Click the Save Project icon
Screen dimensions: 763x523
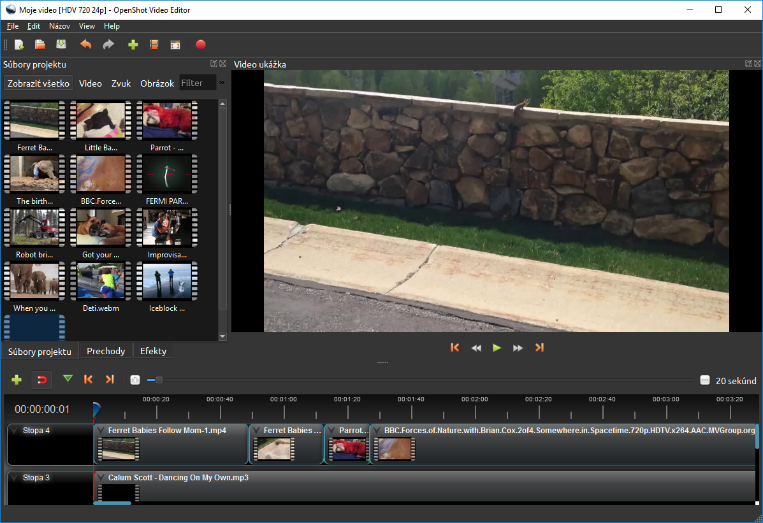pos(61,45)
